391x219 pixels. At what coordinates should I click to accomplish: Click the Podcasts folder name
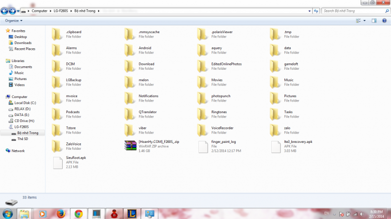point(72,112)
